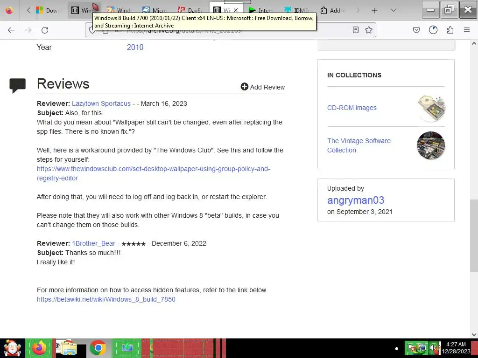Click Add Review button
Screen dimensions: 478x358
(262, 87)
